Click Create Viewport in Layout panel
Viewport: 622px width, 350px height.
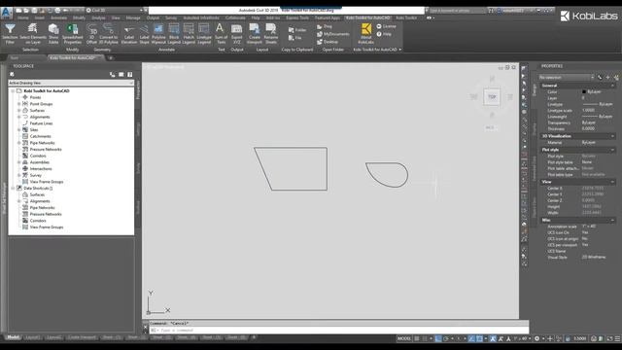pyautogui.click(x=255, y=33)
